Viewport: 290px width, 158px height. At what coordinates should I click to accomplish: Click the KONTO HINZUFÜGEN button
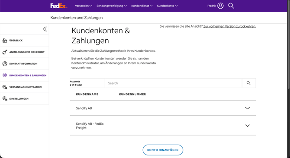pos(163,150)
